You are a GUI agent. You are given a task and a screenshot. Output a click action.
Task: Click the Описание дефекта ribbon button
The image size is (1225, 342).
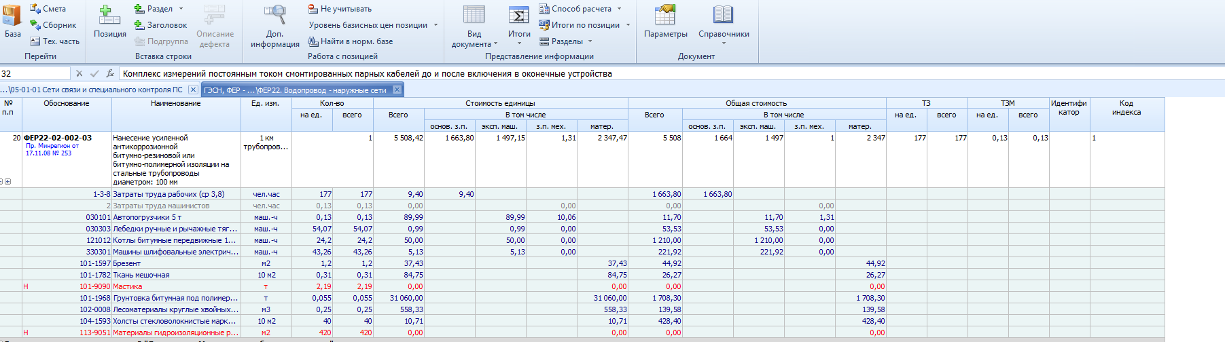pos(215,27)
